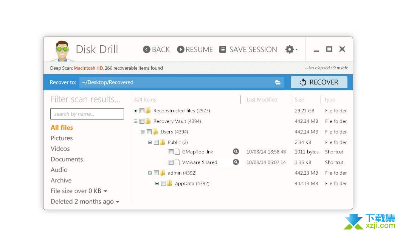Browse for recovery destination folder icon
Screen dimensions: 400x233
278,83
